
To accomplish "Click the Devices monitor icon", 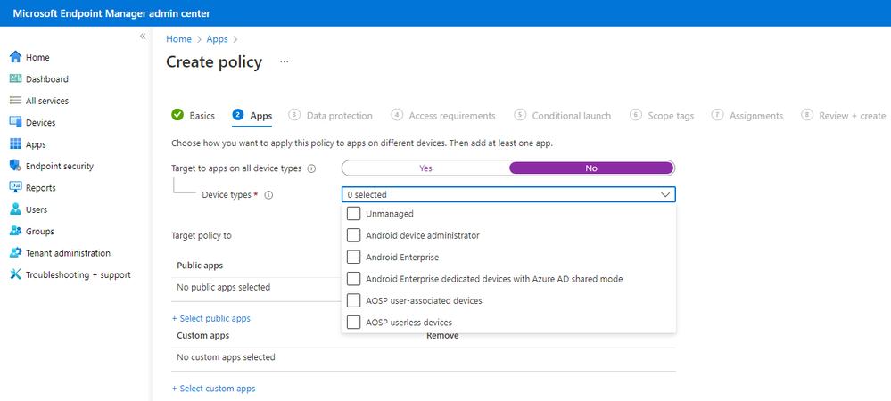I will [16, 122].
